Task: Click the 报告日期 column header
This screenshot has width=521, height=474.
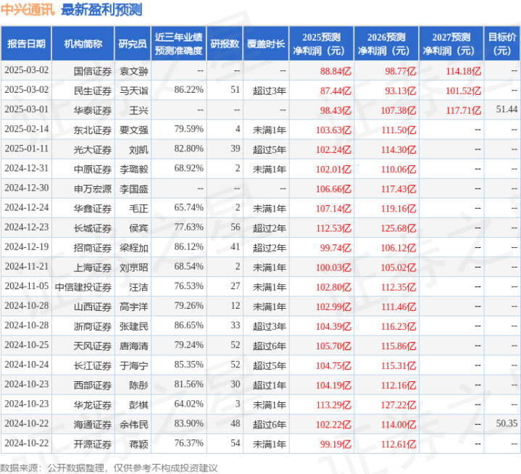Action: point(26,44)
